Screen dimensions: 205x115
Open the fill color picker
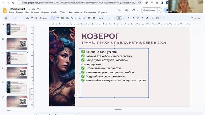(79, 18)
